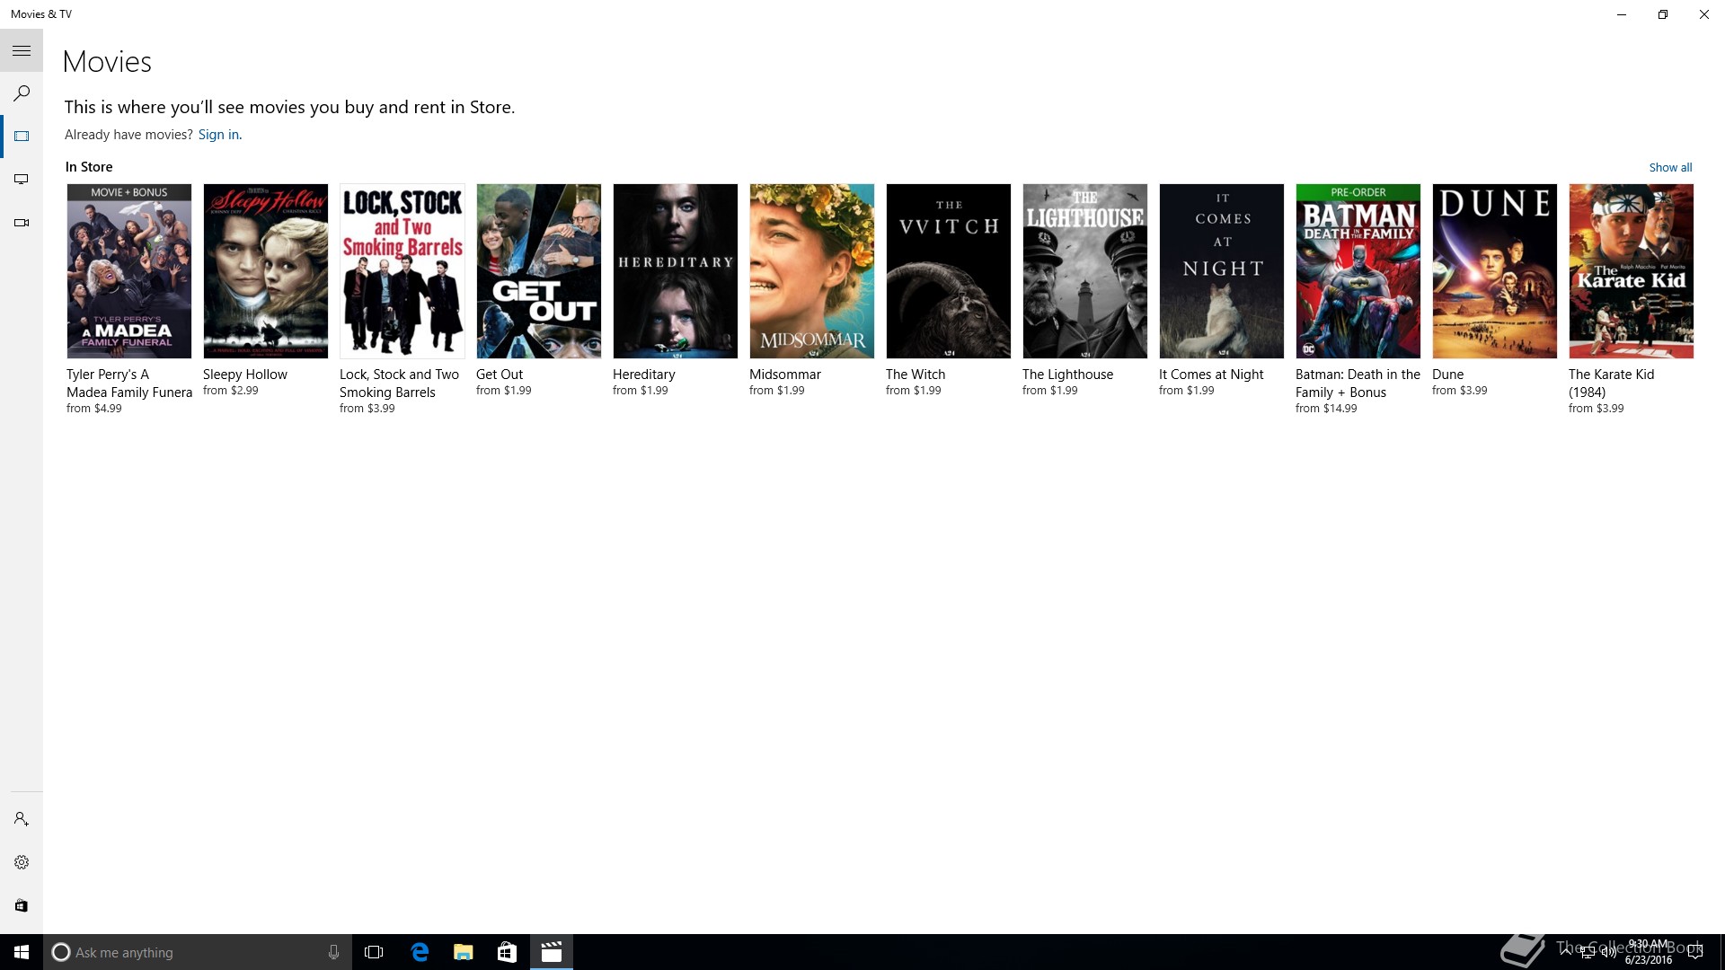Screen dimensions: 1725x970
Task: Select the Hereditary movie poster
Action: point(676,271)
